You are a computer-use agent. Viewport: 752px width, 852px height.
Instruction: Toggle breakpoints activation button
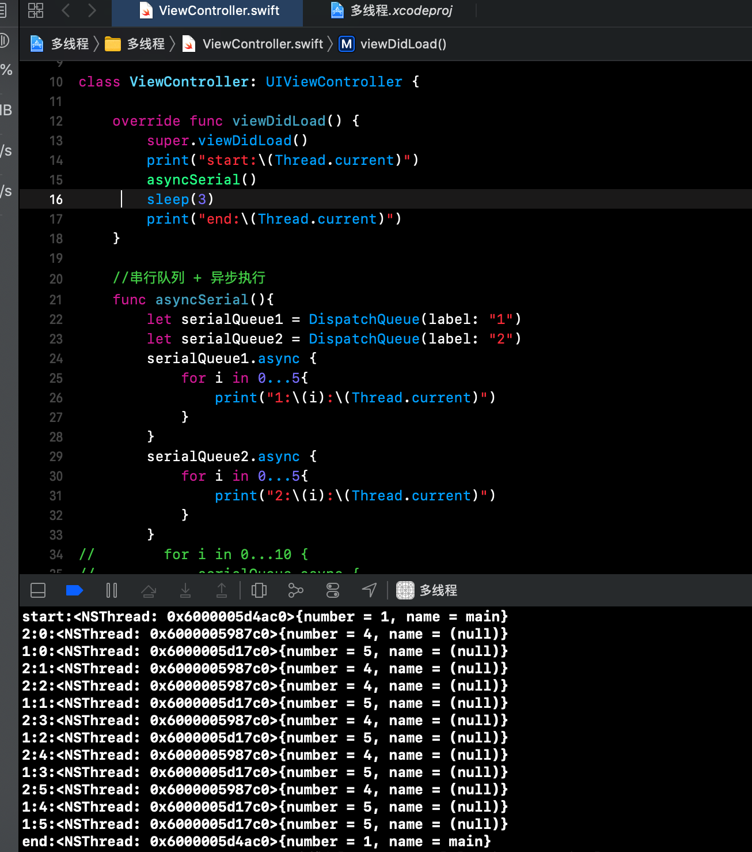click(x=74, y=590)
